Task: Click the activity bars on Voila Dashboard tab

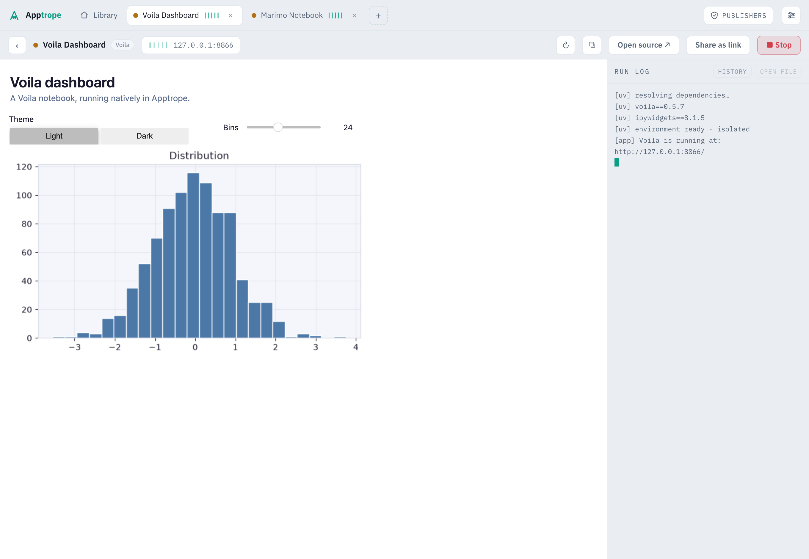Action: point(212,15)
